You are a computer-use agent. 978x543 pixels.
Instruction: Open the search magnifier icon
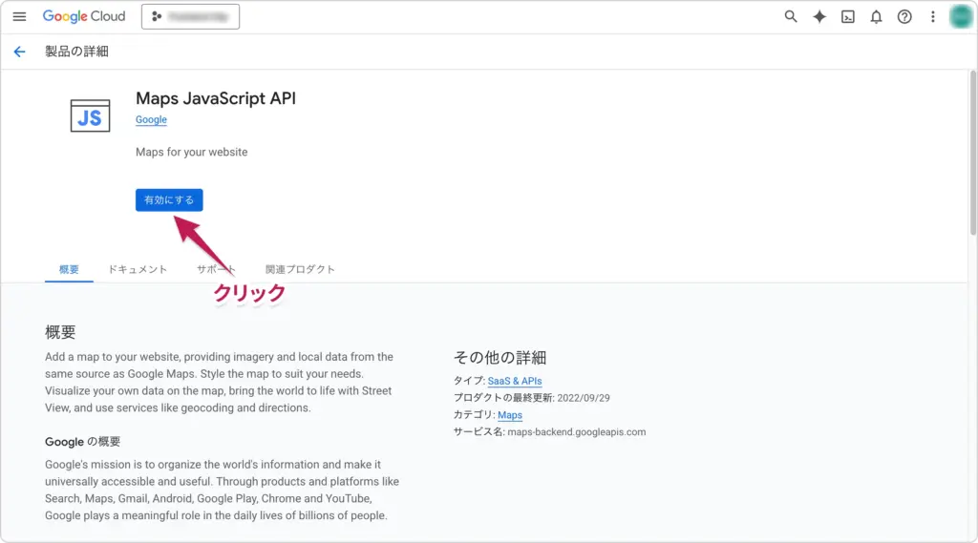[x=790, y=17]
